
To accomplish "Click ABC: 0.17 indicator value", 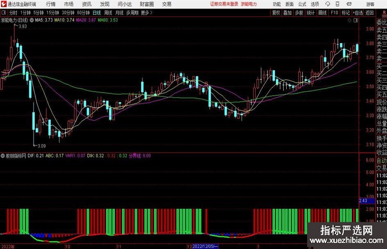I will [x=54, y=156].
